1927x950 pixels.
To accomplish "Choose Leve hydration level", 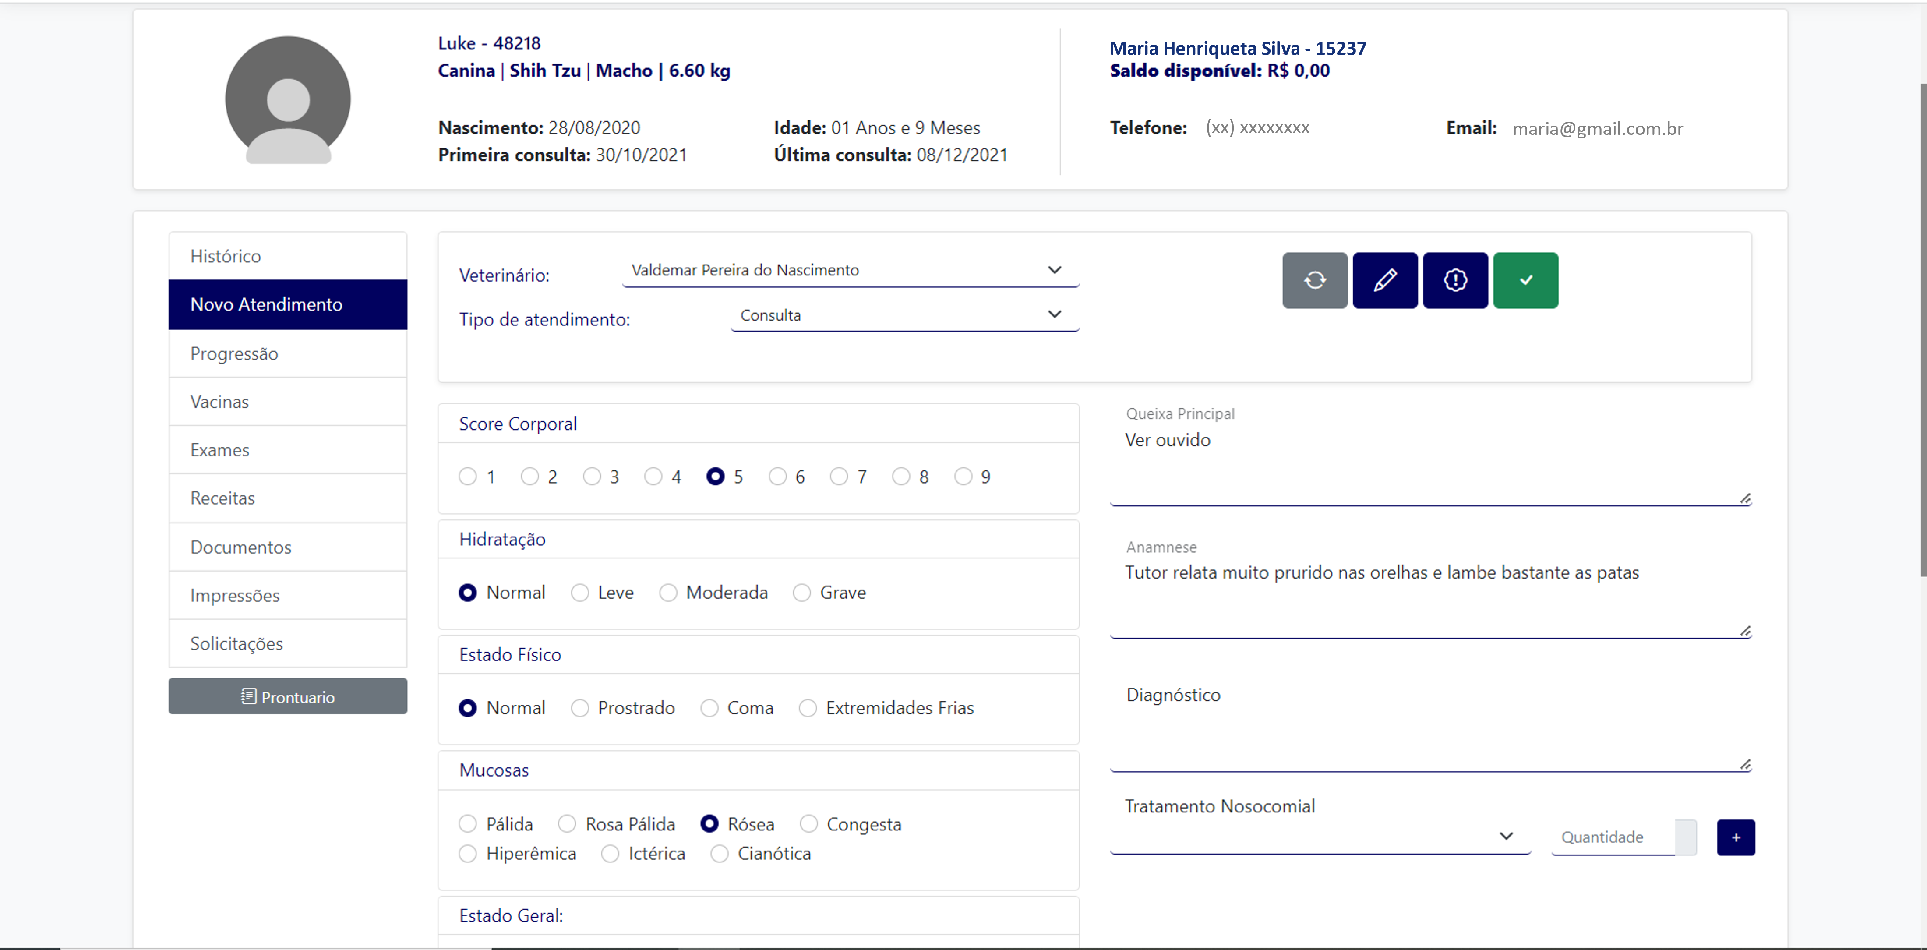I will coord(580,593).
